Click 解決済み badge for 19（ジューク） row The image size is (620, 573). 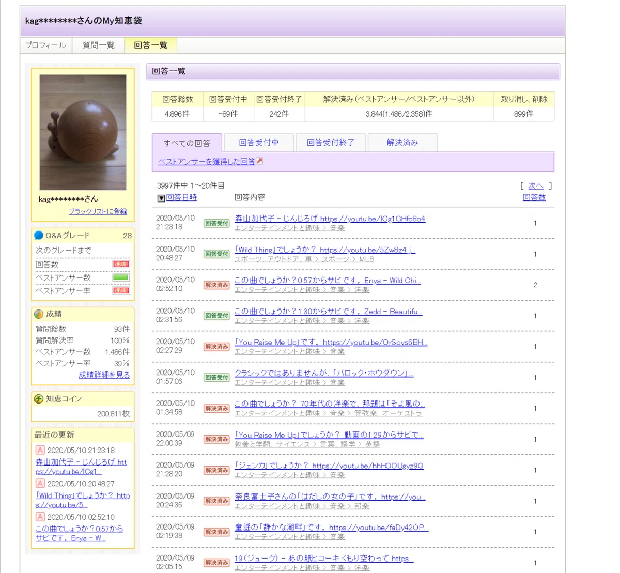tap(216, 563)
